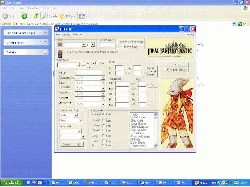This screenshot has width=250, height=187.
Task: Enable the Guest checkbox
Action: (x=83, y=67)
